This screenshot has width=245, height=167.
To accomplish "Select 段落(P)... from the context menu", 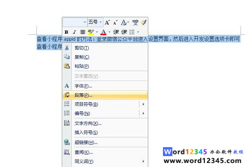I will [x=84, y=95].
